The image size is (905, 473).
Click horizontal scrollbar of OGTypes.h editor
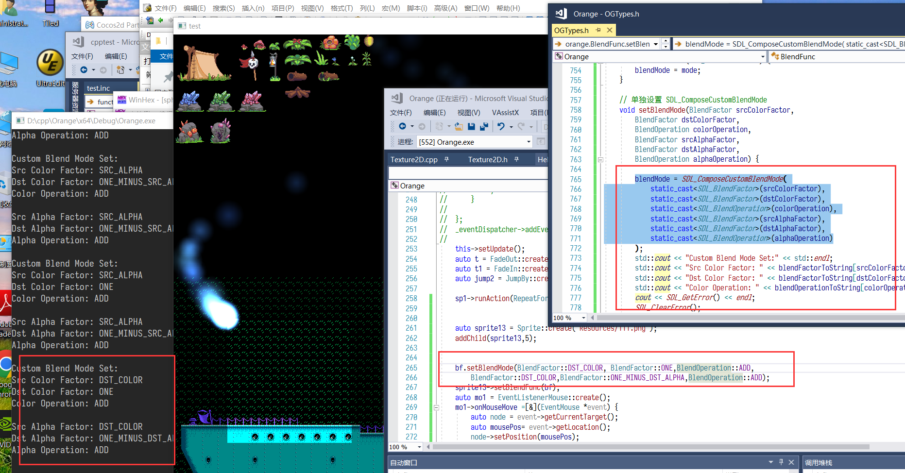tap(750, 318)
